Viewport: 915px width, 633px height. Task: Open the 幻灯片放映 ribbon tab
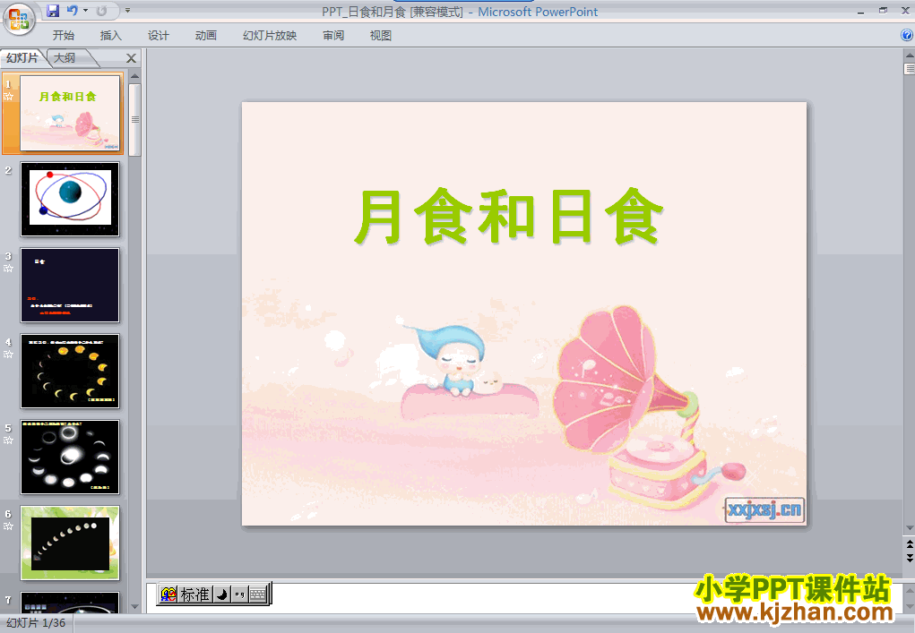tap(270, 36)
